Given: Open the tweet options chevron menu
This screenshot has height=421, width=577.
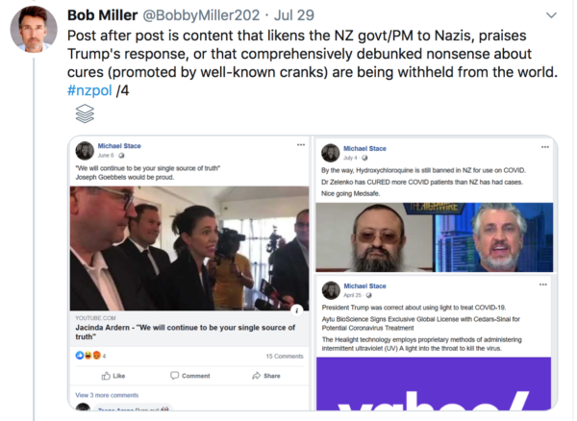Looking at the screenshot, I should (x=551, y=15).
